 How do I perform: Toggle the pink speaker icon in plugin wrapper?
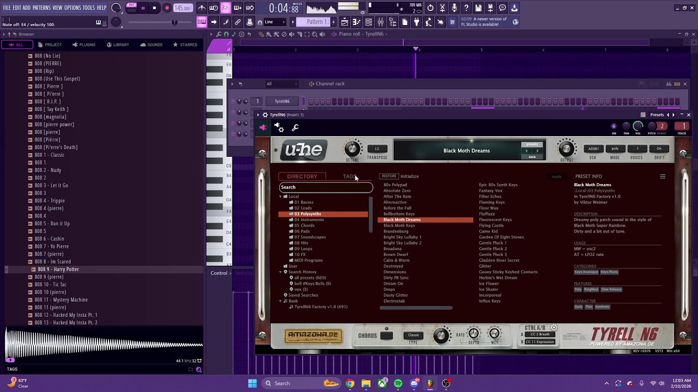[x=263, y=127]
